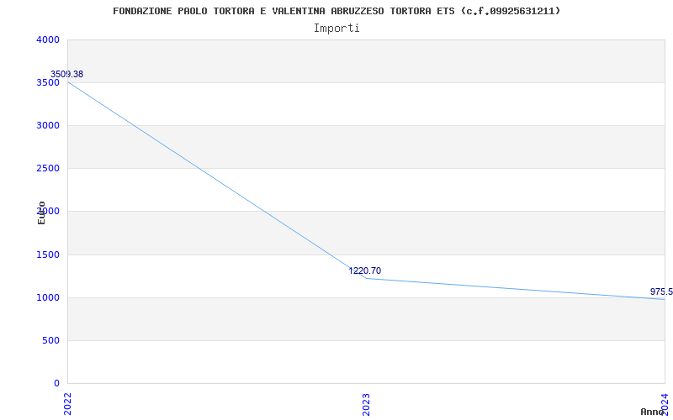Click the 1000 y-axis tick label
The image size is (673, 420).
point(48,298)
